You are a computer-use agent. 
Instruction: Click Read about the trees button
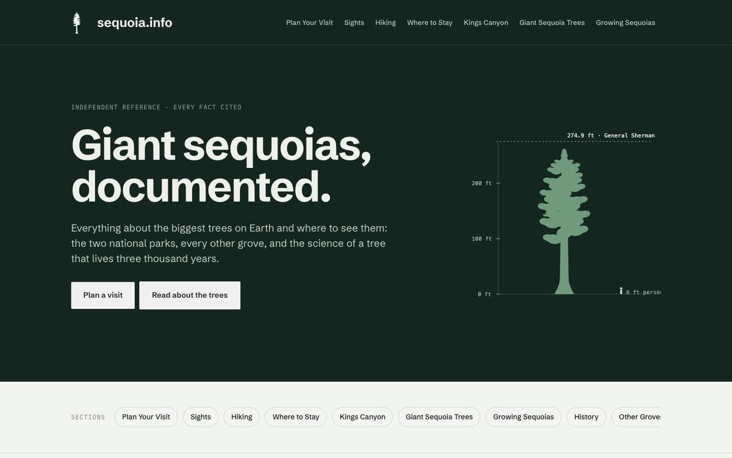190,296
